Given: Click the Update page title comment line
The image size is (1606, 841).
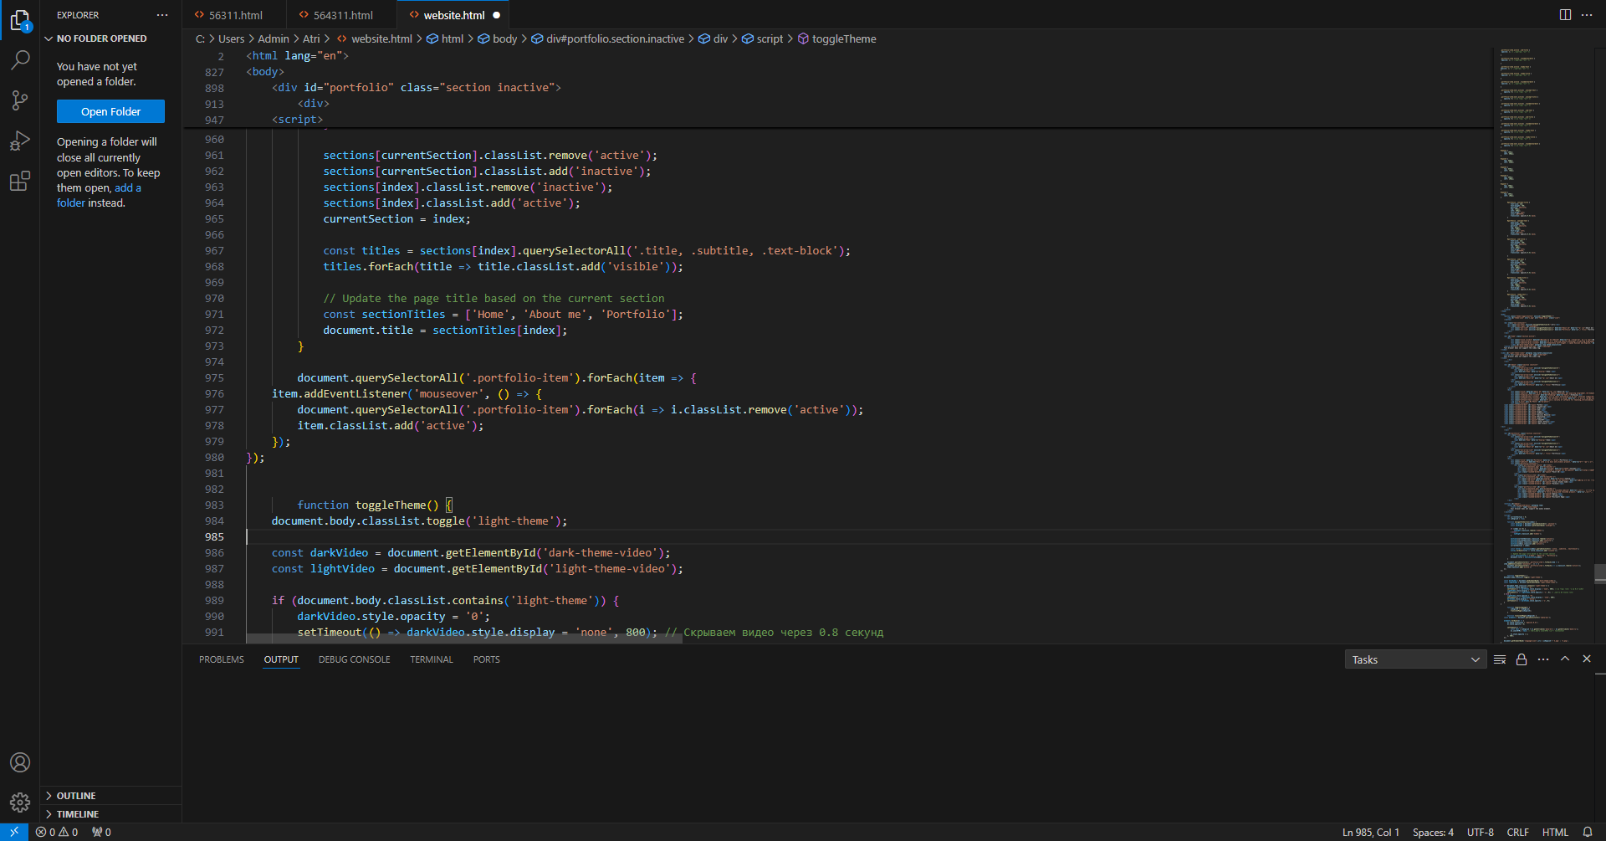Looking at the screenshot, I should coord(494,298).
